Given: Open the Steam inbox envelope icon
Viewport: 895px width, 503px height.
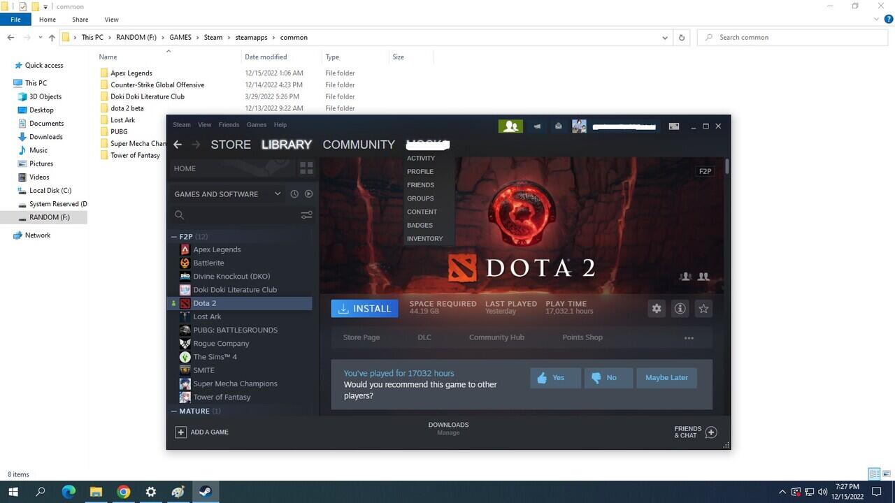Looking at the screenshot, I should [558, 126].
